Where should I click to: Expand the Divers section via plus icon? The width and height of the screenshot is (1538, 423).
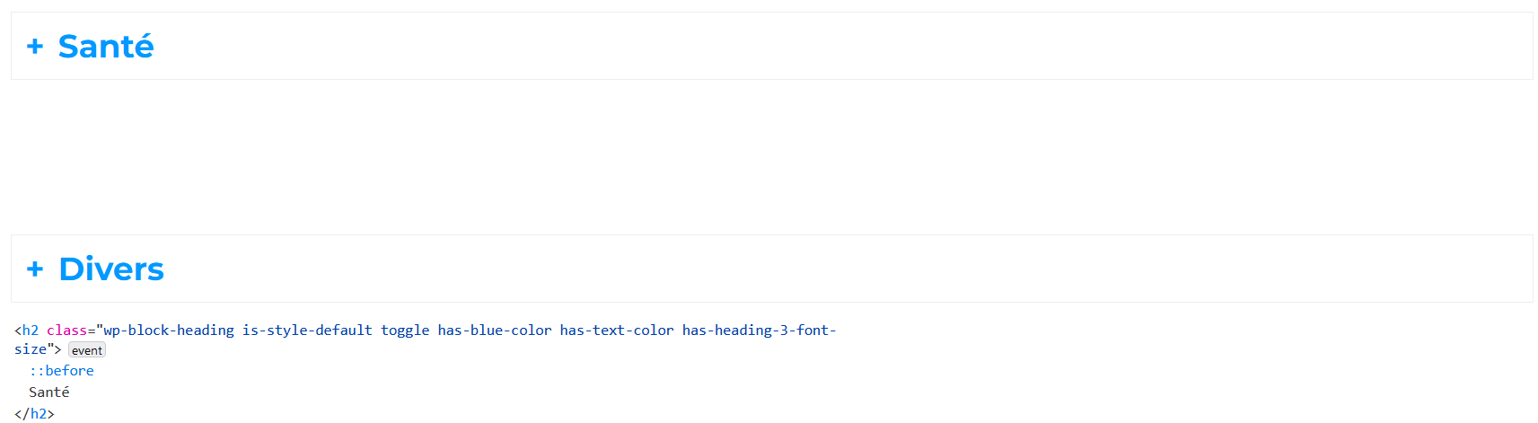(x=35, y=269)
